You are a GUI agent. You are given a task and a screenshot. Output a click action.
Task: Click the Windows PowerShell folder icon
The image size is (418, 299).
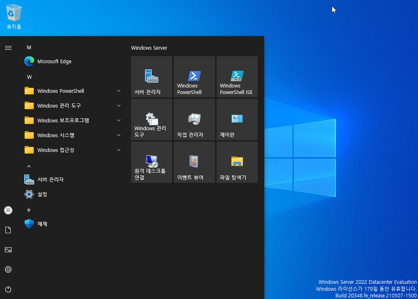click(x=29, y=91)
